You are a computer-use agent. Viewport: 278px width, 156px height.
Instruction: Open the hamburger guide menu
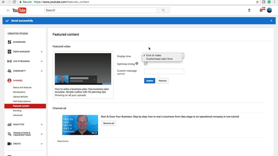coord(8,10)
